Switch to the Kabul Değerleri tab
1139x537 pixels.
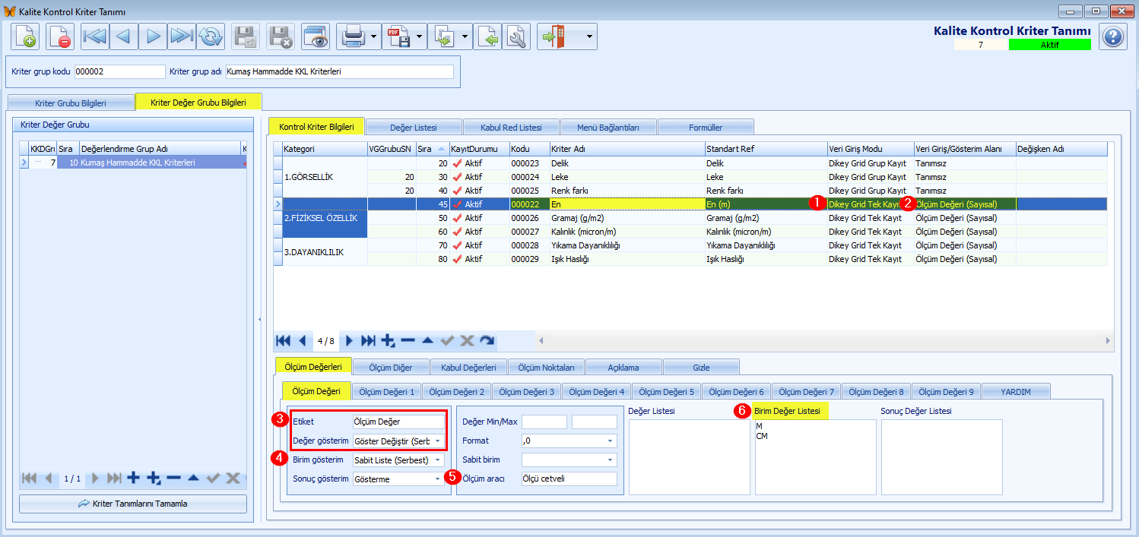pos(468,368)
